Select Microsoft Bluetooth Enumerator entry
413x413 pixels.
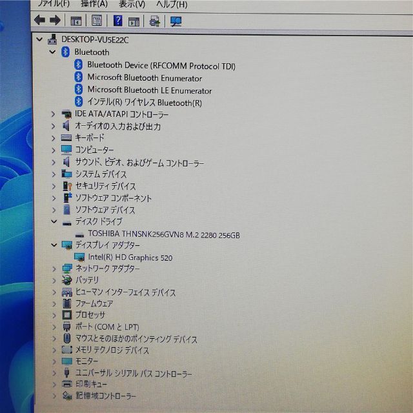coord(145,77)
